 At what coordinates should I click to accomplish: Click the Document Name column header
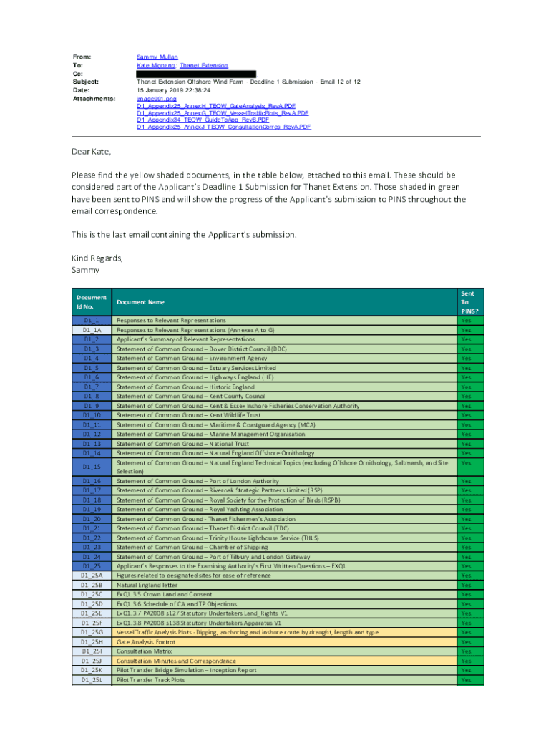pos(145,302)
